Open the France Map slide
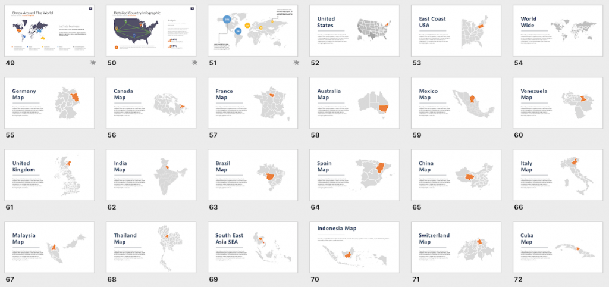 point(253,102)
